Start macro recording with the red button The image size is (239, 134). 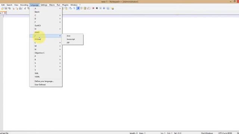(x=93, y=8)
